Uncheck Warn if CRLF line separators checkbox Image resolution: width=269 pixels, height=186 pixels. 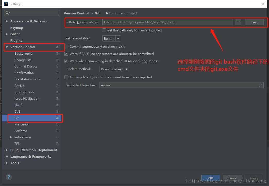(66, 54)
